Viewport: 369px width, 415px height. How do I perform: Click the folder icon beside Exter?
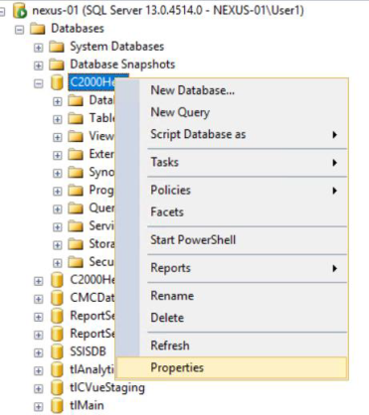click(x=76, y=154)
